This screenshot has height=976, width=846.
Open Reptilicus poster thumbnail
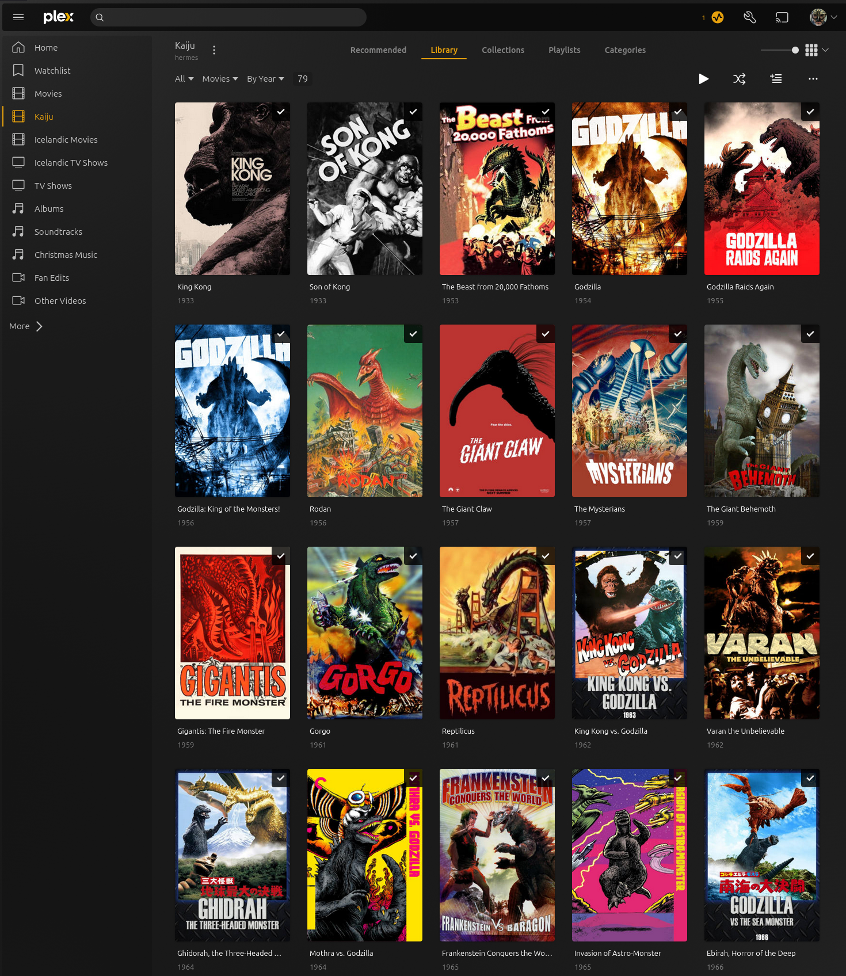tap(497, 633)
